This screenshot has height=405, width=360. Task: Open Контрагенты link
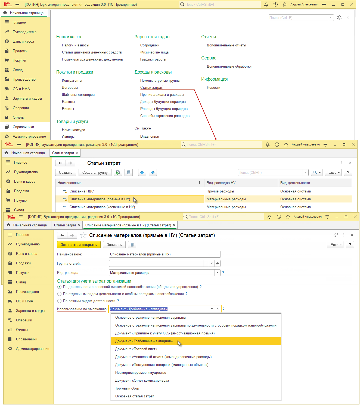tap(72, 80)
